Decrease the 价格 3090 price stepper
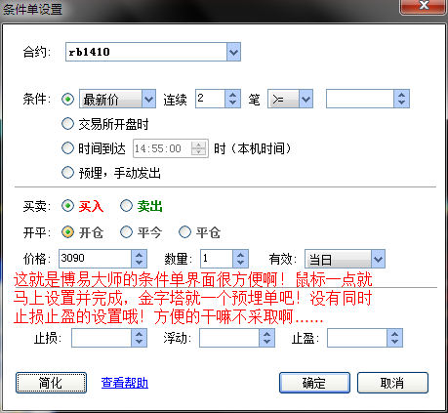This screenshot has width=448, height=413. (x=140, y=263)
